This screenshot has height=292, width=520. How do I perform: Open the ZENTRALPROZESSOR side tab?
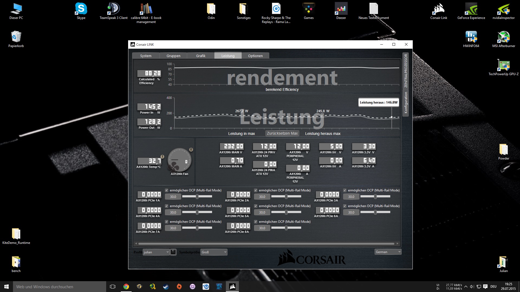coord(406,71)
